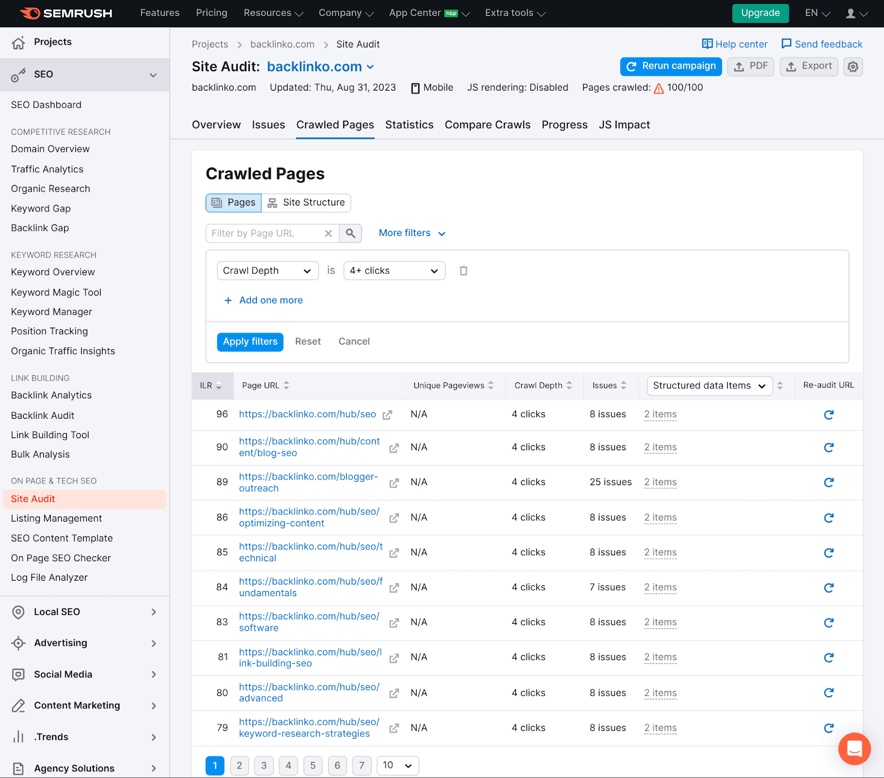The image size is (884, 778).
Task: Open the 4+ clicks value dropdown
Action: 394,271
